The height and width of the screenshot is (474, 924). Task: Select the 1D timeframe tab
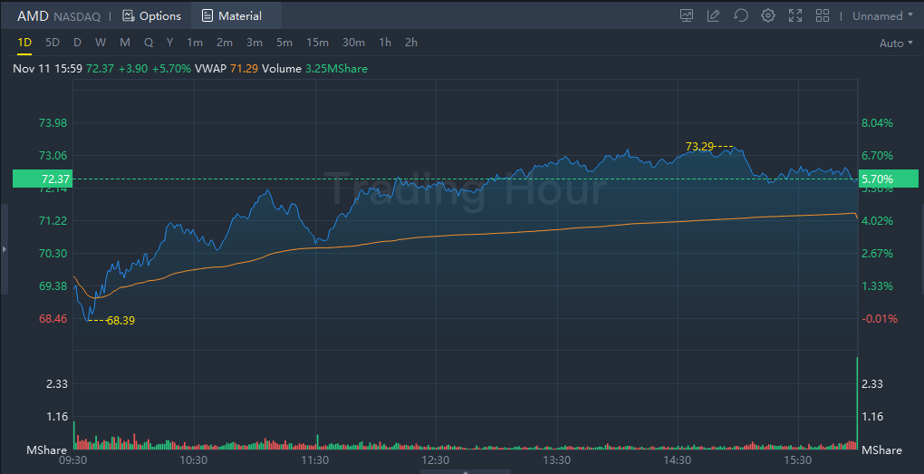point(24,43)
